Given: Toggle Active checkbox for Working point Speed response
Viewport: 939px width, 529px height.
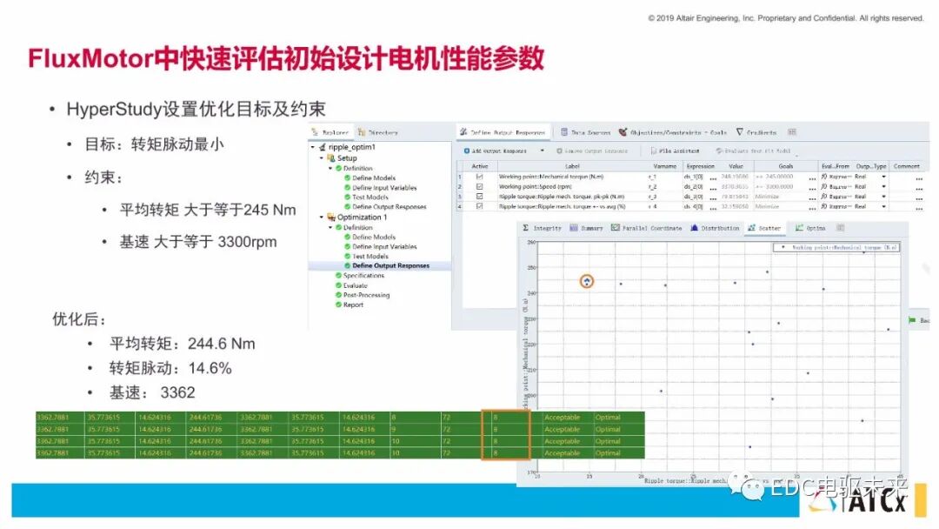Looking at the screenshot, I should 479,186.
